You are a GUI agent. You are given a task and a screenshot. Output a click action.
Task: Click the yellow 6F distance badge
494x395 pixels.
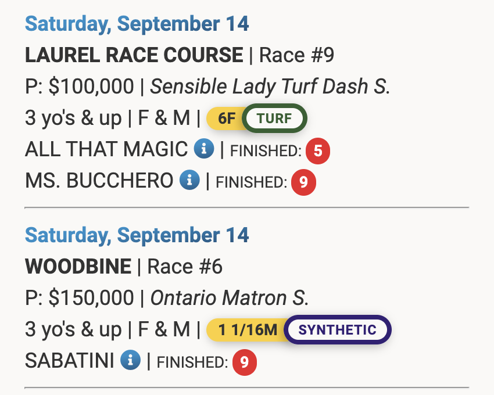click(226, 119)
